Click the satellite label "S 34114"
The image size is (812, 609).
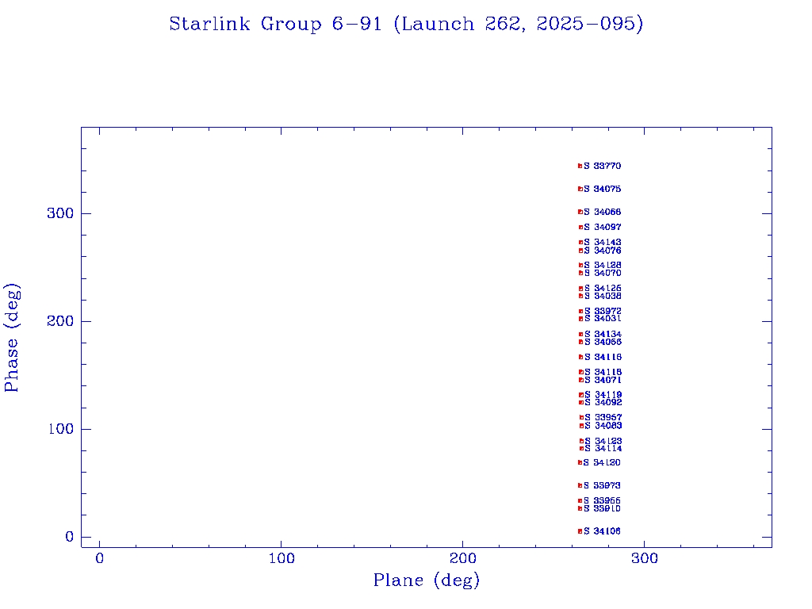point(603,449)
